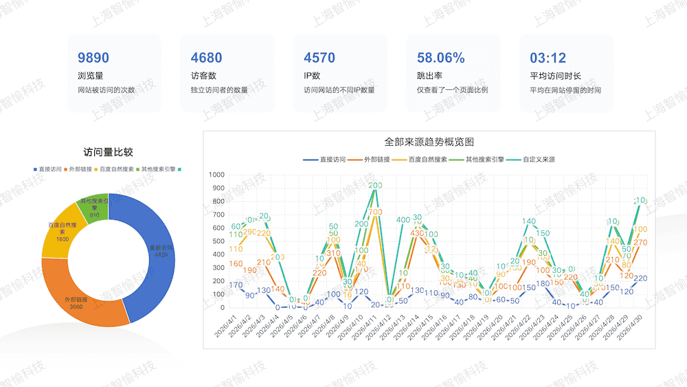Image resolution: width=687 pixels, height=387 pixels.
Task: Click the description 仅查看了一个页面比例
Action: pyautogui.click(x=453, y=90)
